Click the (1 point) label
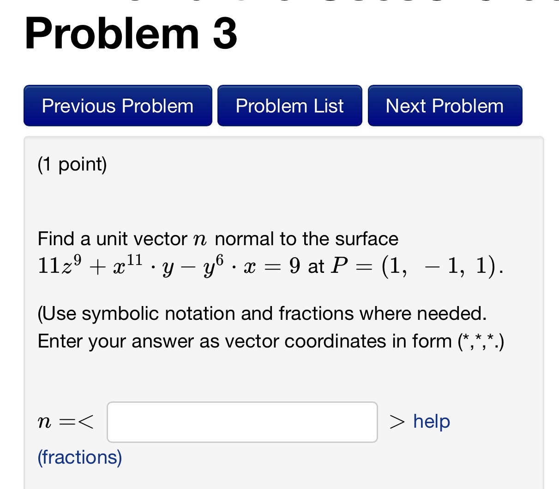The width and height of the screenshot is (559, 489). coord(71,164)
